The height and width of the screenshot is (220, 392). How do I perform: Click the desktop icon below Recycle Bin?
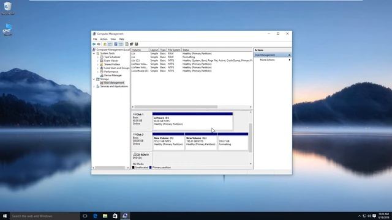[x=7, y=30]
